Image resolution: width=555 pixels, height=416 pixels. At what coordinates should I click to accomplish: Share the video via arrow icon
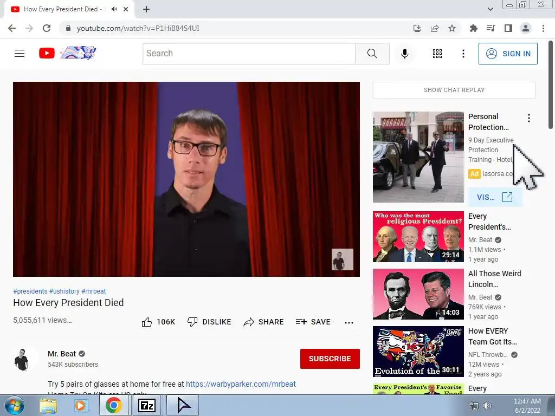pos(264,322)
